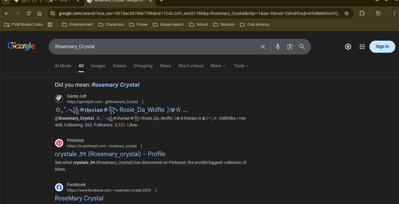Viewport: 399px width, 204px height.
Task: Start voice search with microphone
Action: coord(278,47)
